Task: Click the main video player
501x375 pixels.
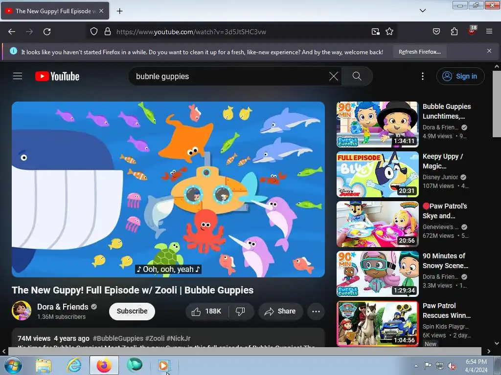Action: pos(168,189)
